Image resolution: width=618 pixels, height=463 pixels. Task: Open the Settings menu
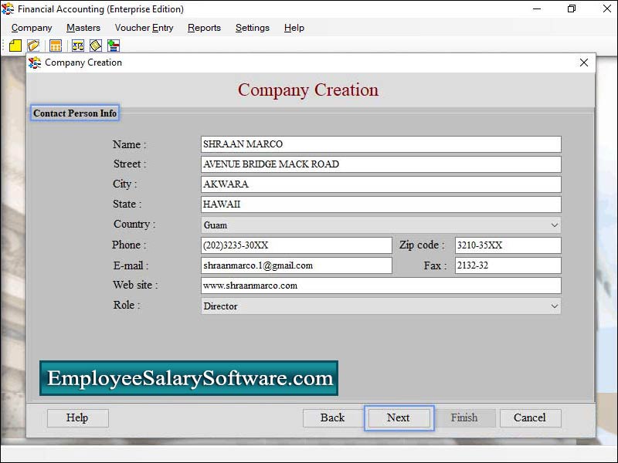coord(253,28)
